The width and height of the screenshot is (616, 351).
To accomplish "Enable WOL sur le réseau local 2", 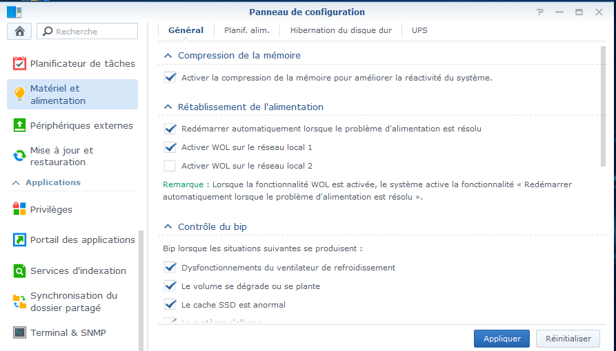I will coord(170,166).
